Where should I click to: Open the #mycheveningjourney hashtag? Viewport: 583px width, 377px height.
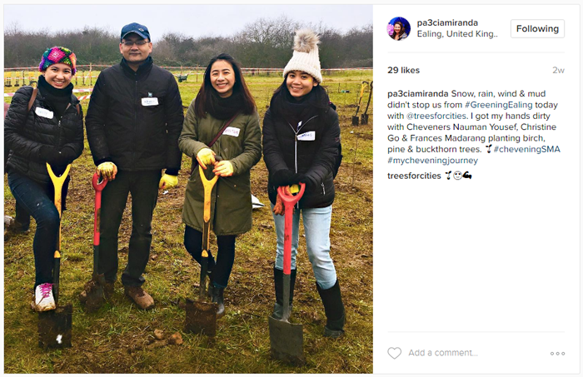[x=433, y=161]
